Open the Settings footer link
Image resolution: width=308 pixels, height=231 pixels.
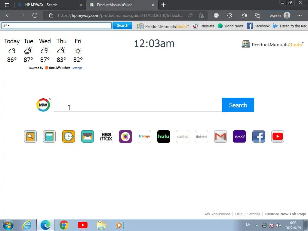(x=254, y=214)
